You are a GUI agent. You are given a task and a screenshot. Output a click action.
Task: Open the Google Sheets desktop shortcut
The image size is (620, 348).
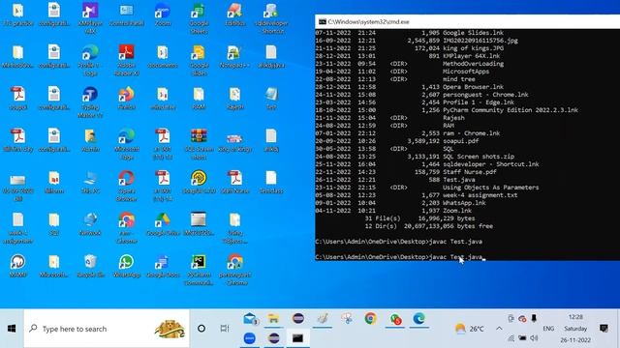coord(199,17)
